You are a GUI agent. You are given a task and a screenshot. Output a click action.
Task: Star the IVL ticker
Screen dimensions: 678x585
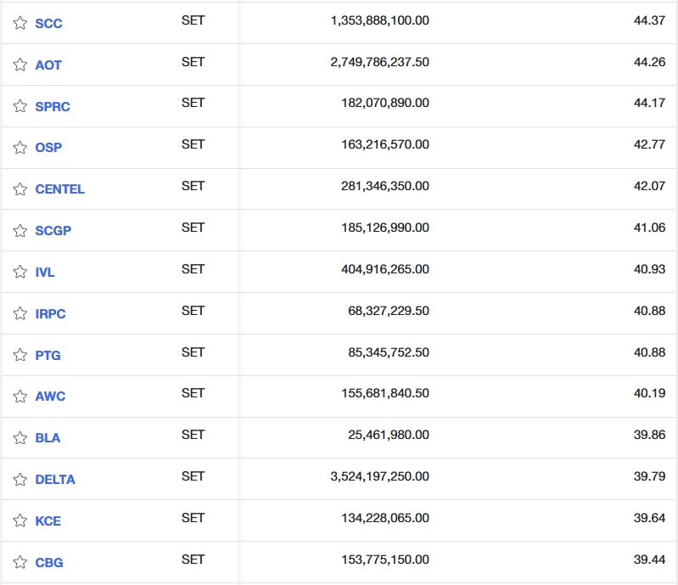20,273
